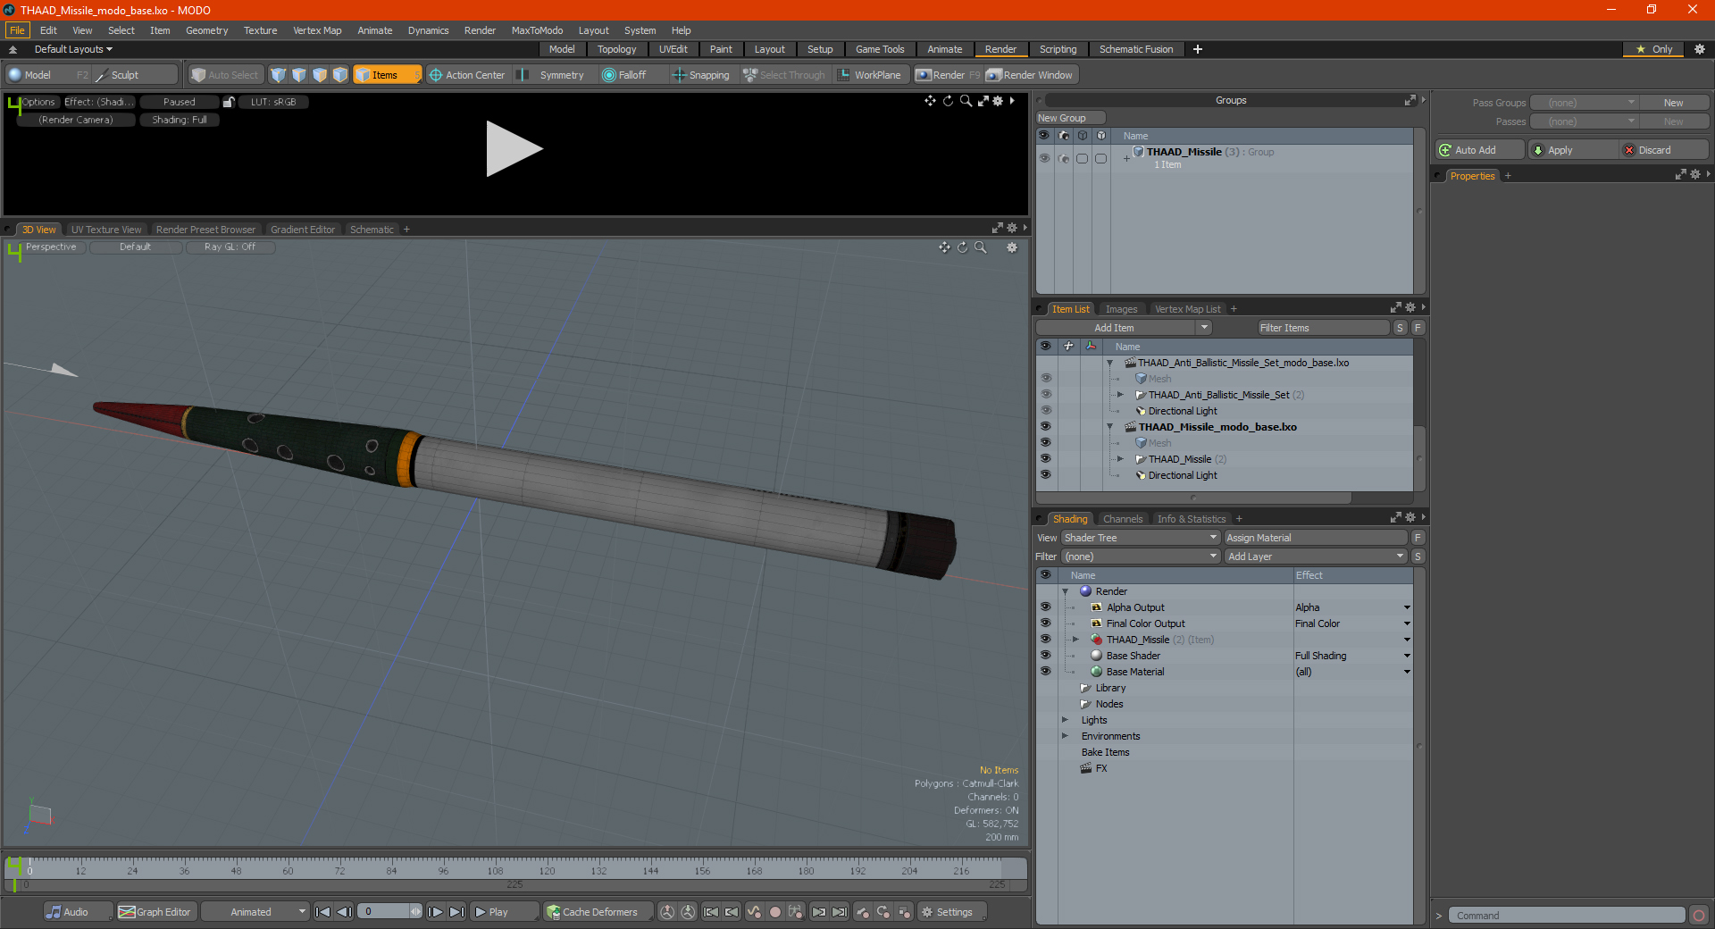The width and height of the screenshot is (1715, 929).
Task: Toggle visibility of THAAD_Missile_modo_base.lxo scene
Action: (1046, 427)
